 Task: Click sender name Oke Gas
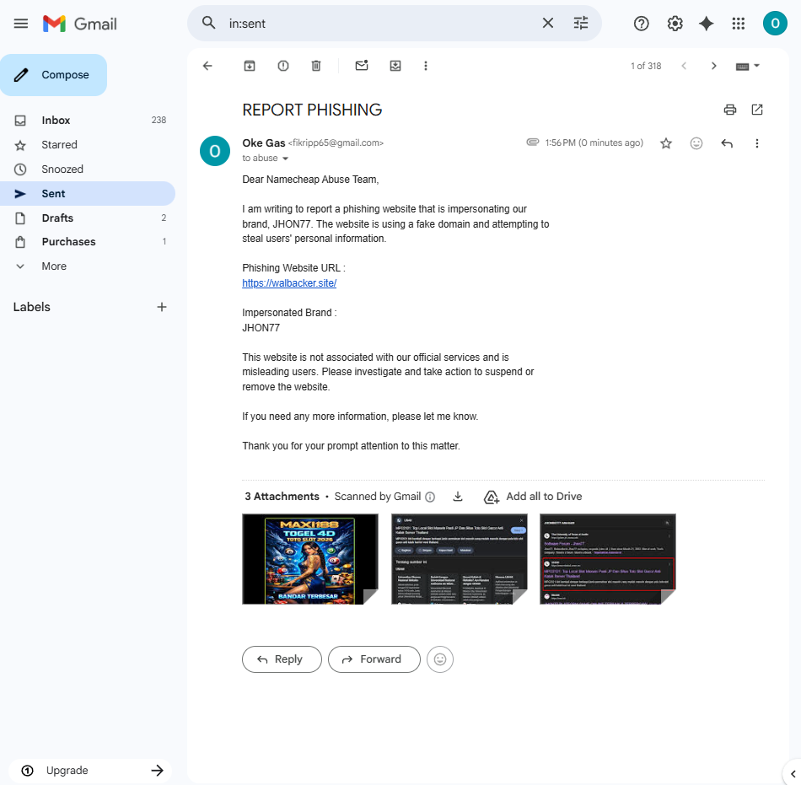point(264,143)
